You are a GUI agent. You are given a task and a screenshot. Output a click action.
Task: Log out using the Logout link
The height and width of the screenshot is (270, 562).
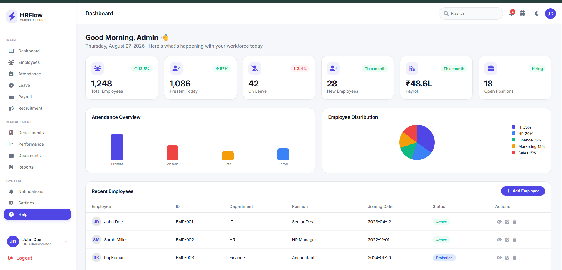point(20,258)
